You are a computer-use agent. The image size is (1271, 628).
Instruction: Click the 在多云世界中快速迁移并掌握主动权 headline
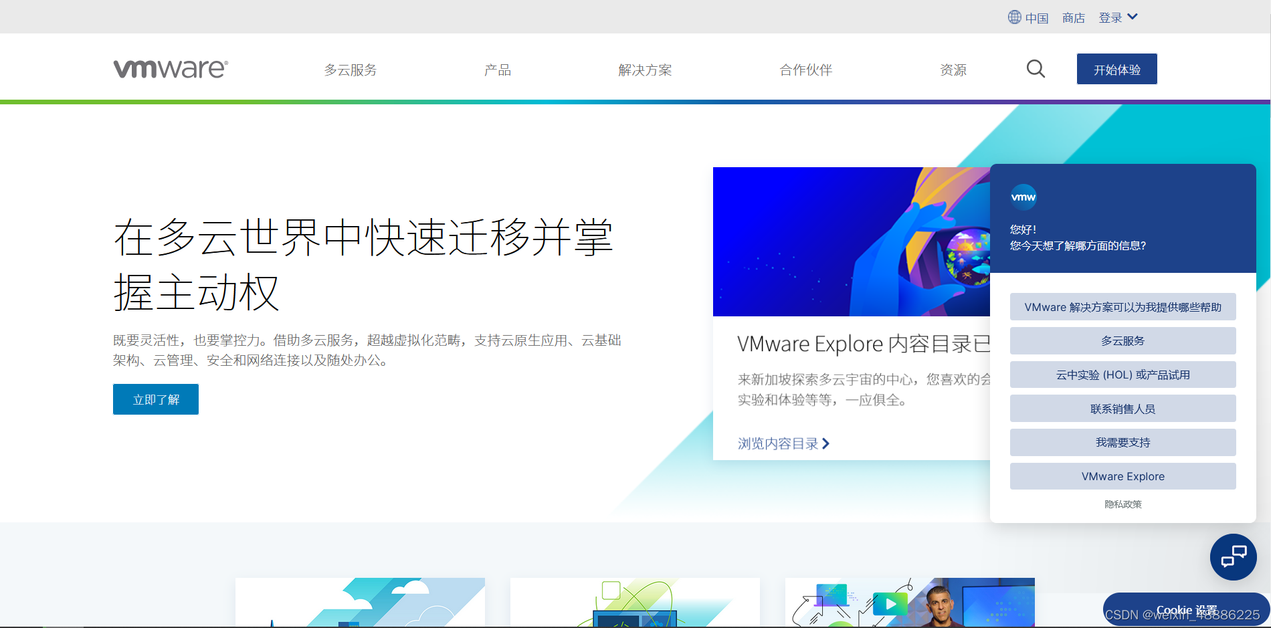click(363, 265)
